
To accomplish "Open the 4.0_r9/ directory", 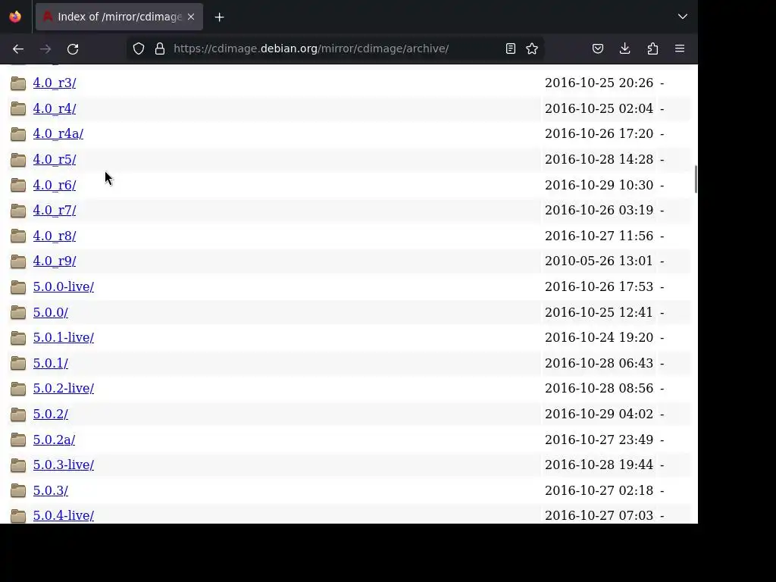I will [55, 261].
